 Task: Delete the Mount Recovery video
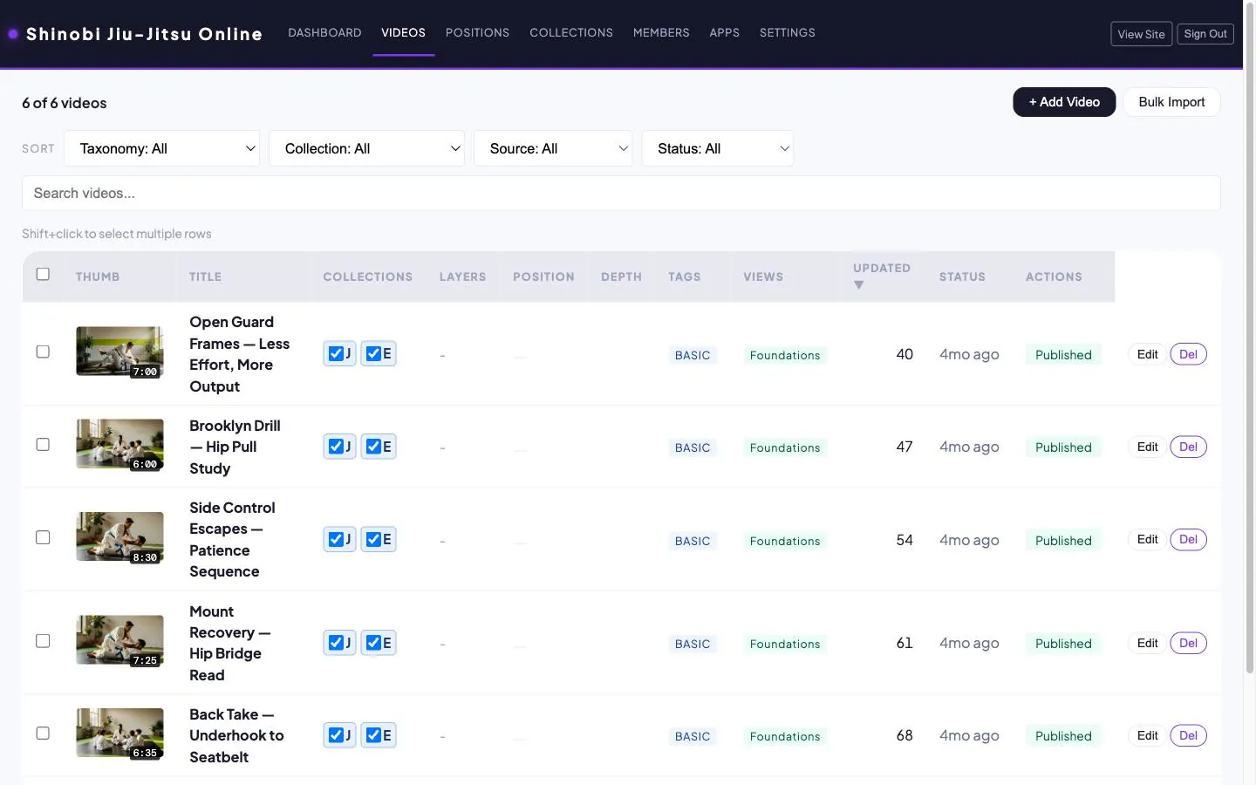[x=1188, y=643]
